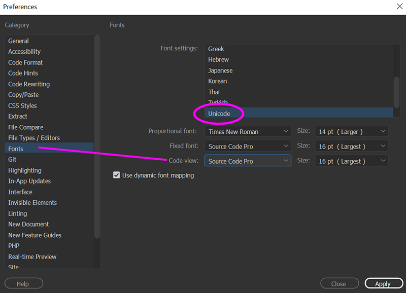This screenshot has height=293, width=406.
Task: Select CSS Styles category
Action: 49,105
